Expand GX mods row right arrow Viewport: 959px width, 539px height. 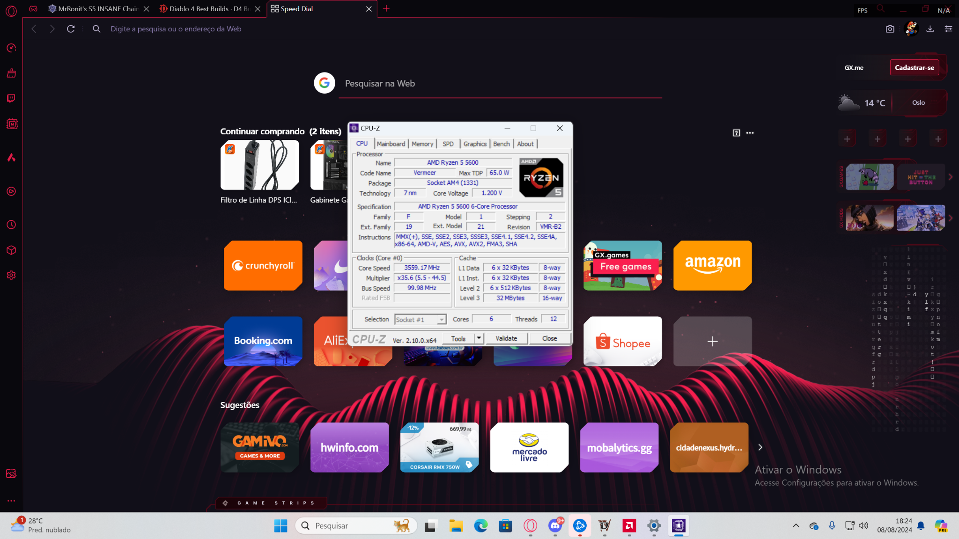point(951,218)
